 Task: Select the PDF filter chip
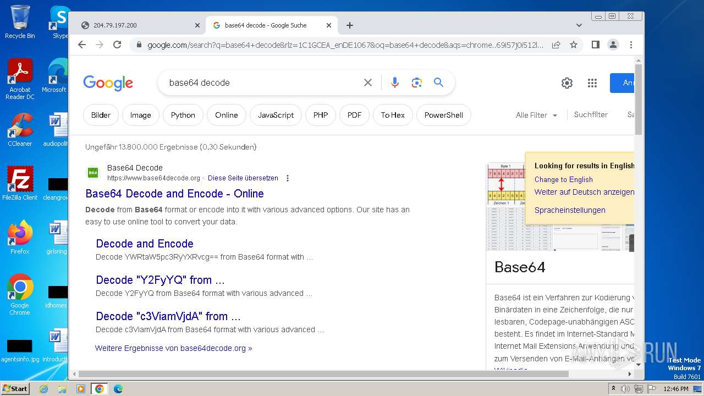[355, 115]
